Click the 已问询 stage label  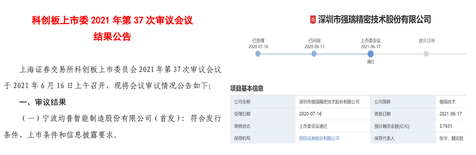point(314,41)
